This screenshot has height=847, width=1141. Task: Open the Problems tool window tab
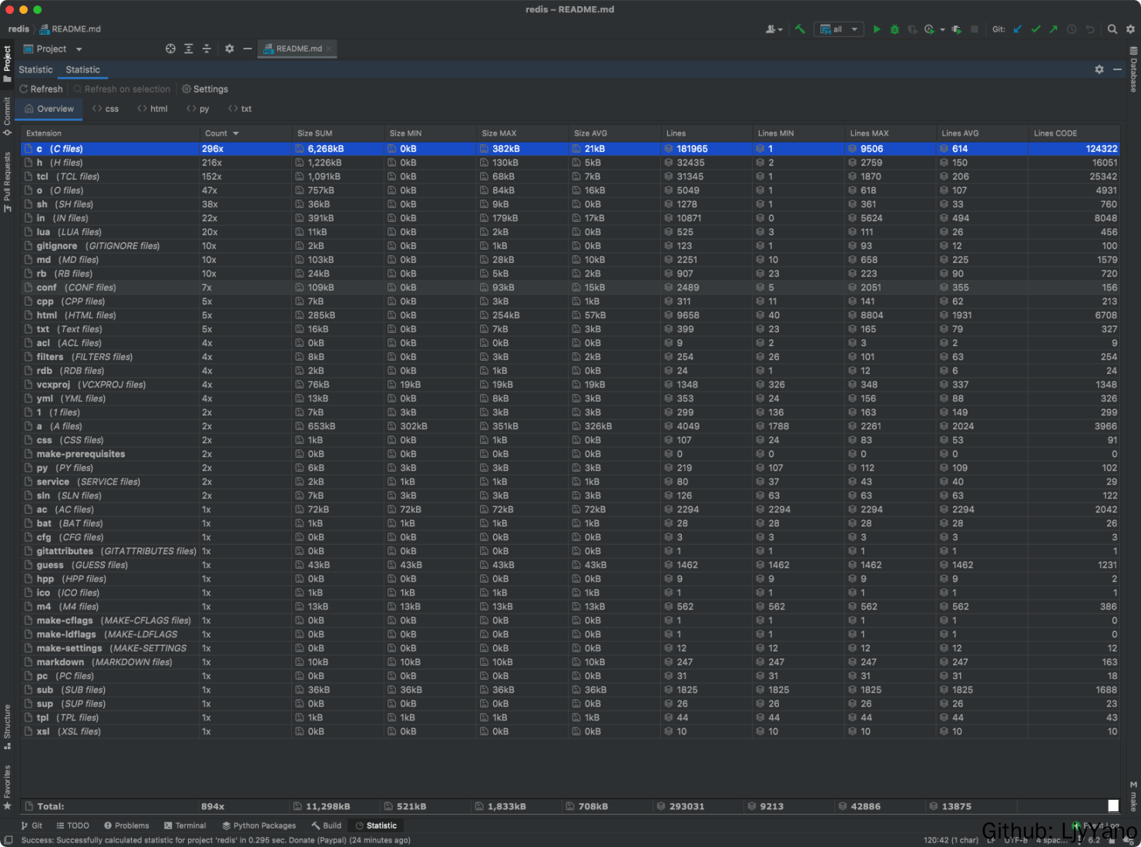pos(126,825)
